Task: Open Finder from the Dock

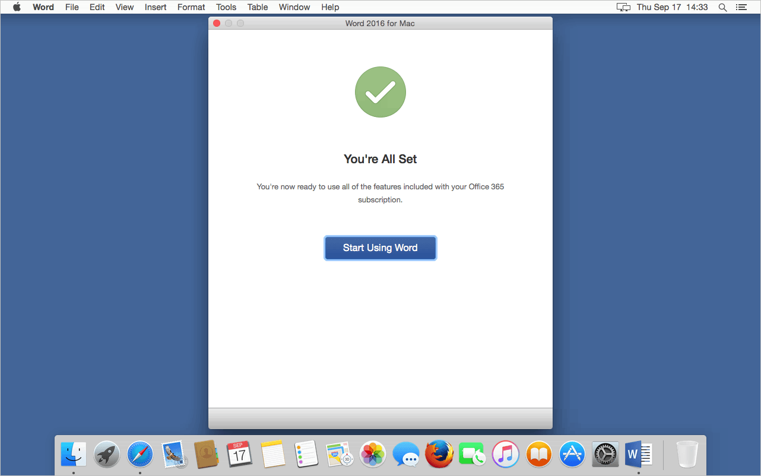Action: 74,455
